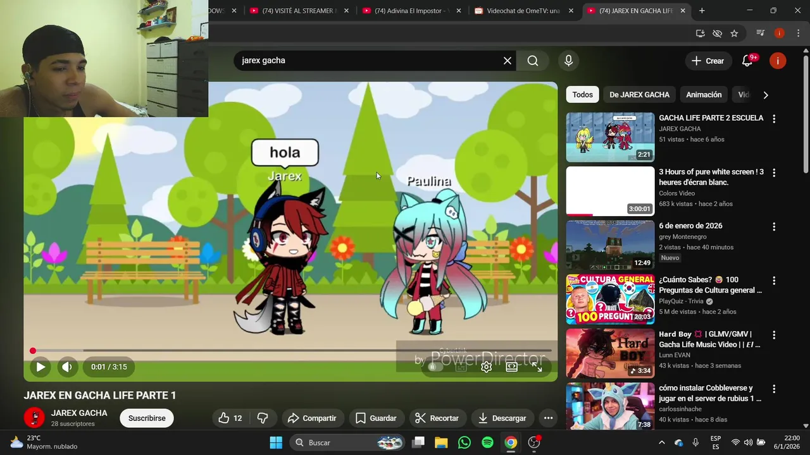Click the magnifier search button
The image size is (810, 455).
pyautogui.click(x=533, y=61)
